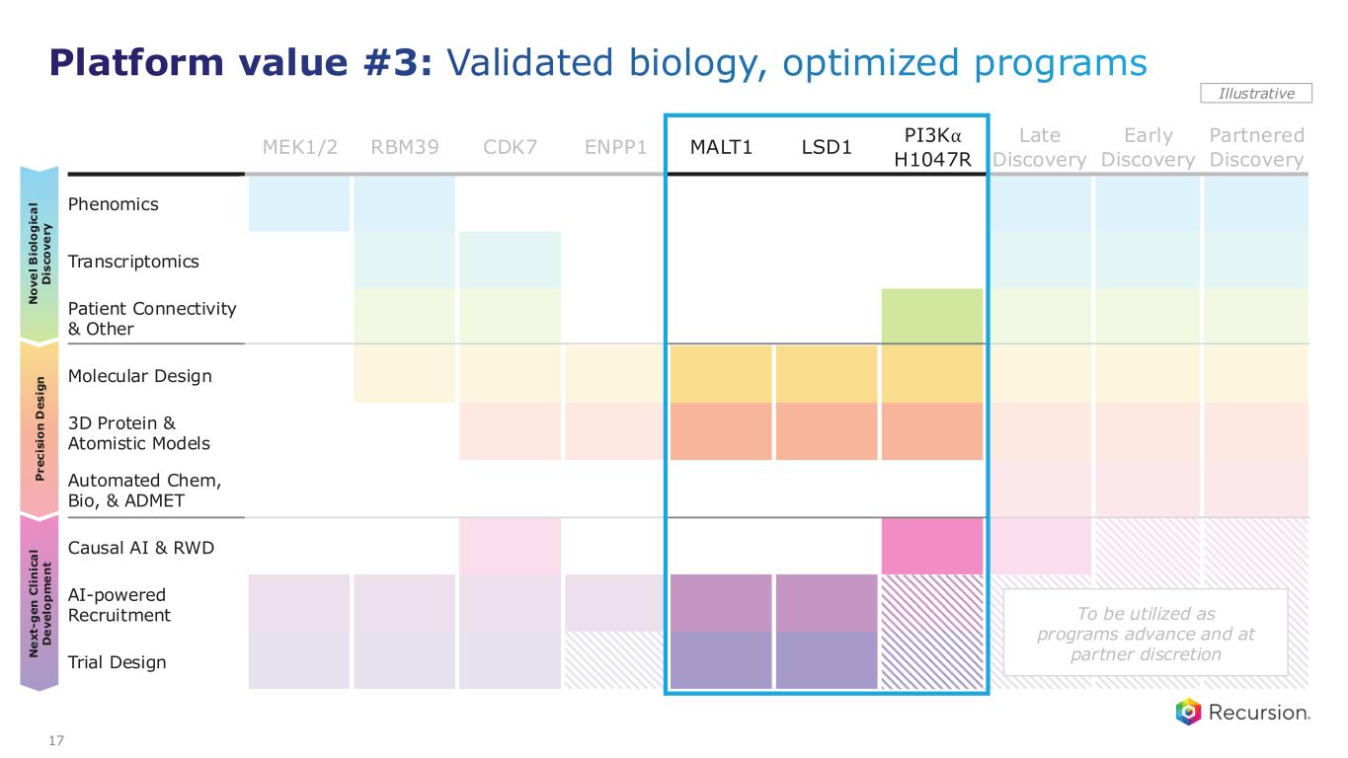Click the PI3Kα Patient Connectivity green cell
This screenshot has height=758, width=1348.
931,317
